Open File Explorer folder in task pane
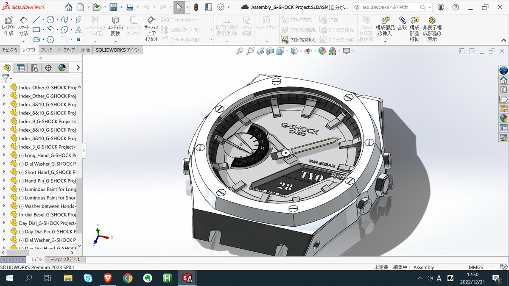Image resolution: width=509 pixels, height=286 pixels. pyautogui.click(x=503, y=100)
